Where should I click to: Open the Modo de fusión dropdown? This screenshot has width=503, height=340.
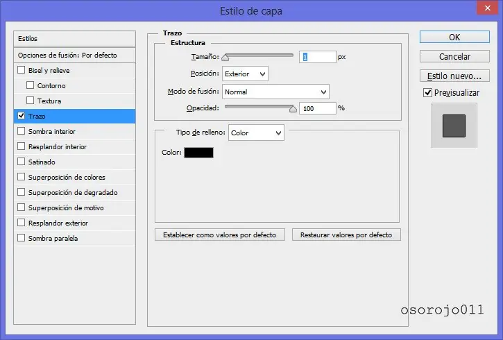275,92
